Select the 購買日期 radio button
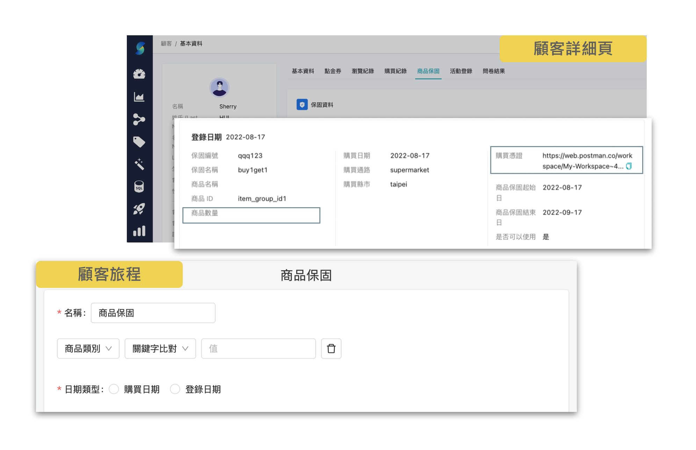 coord(114,389)
